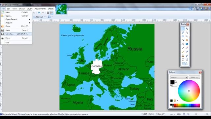Select the Move Selection tool
211x119 pixels.
click(x=187, y=32)
